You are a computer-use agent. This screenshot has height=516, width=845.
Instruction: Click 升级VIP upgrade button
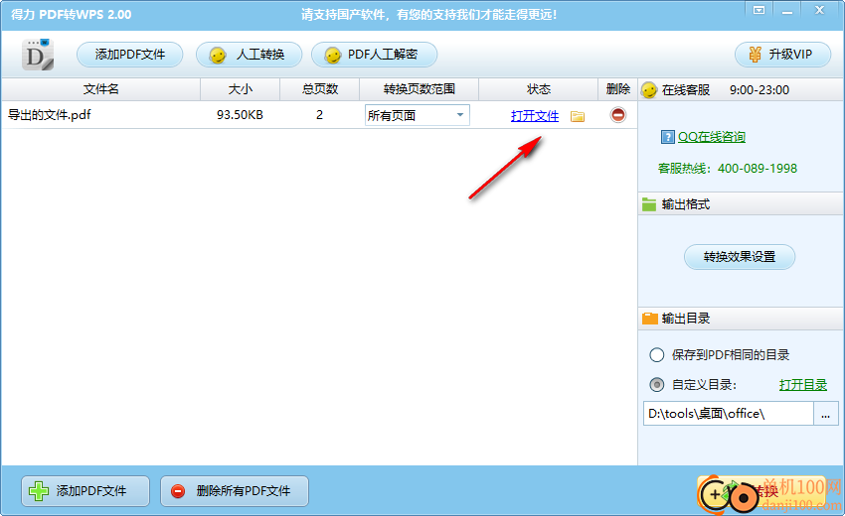(x=782, y=55)
